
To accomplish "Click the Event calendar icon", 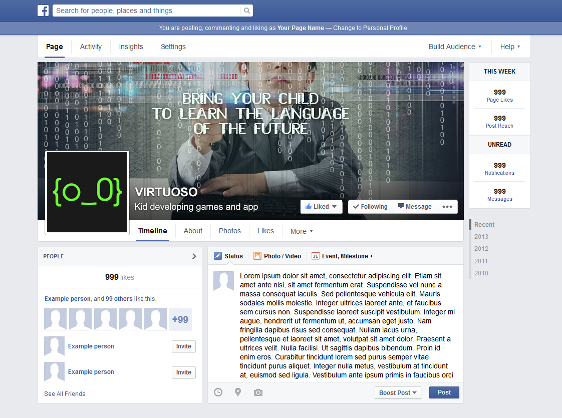I will point(316,256).
